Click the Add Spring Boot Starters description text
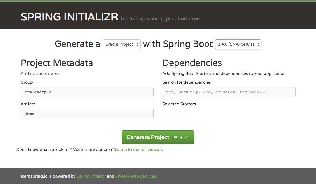 pos(224,73)
